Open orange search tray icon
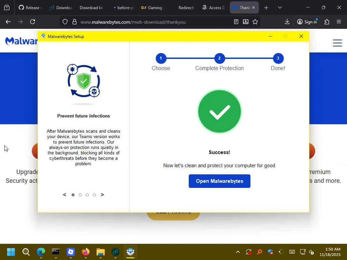 (x=259, y=252)
